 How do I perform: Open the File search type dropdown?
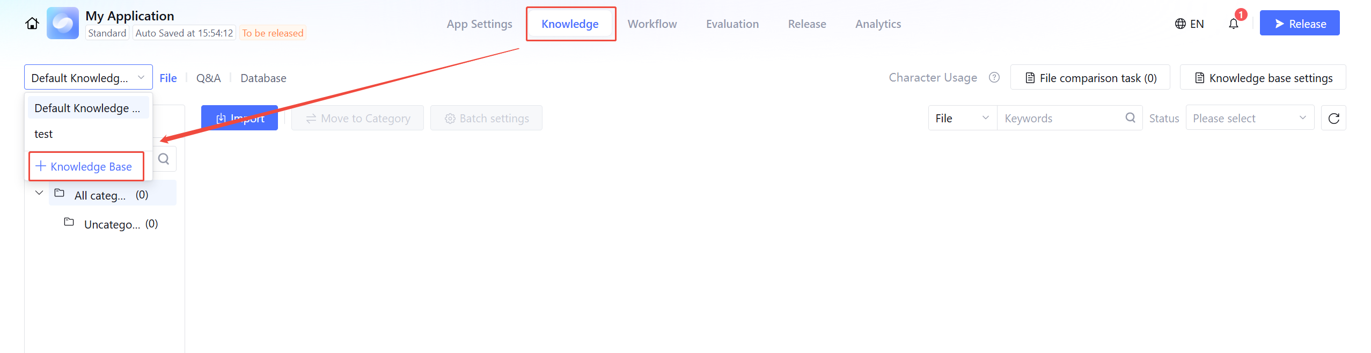(x=962, y=119)
